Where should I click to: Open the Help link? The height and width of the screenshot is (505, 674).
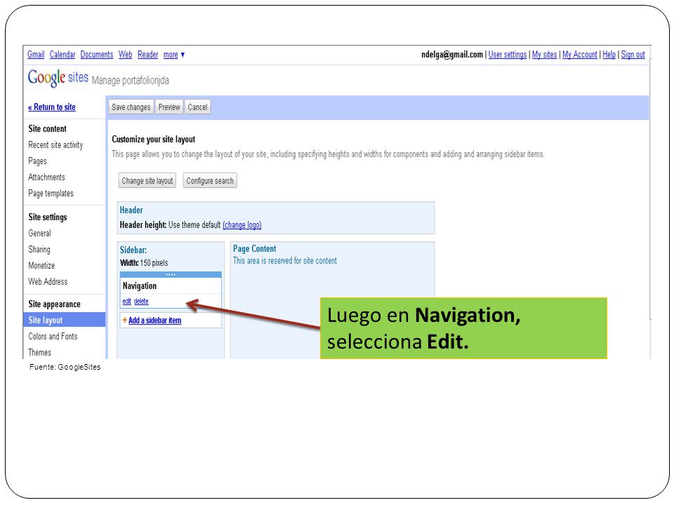pyautogui.click(x=609, y=55)
